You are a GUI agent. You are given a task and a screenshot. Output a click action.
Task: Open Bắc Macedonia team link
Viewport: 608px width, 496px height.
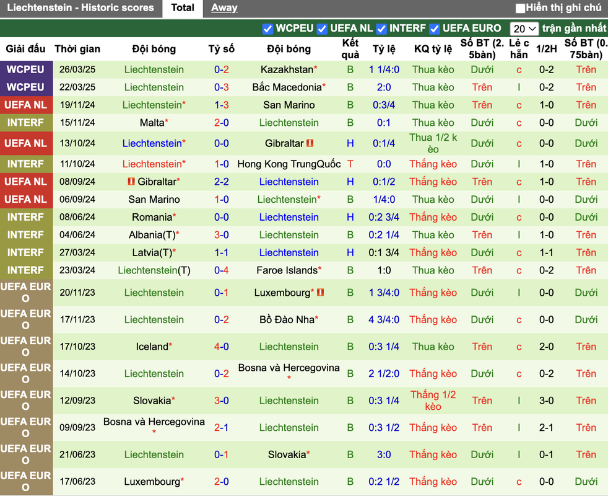point(287,87)
